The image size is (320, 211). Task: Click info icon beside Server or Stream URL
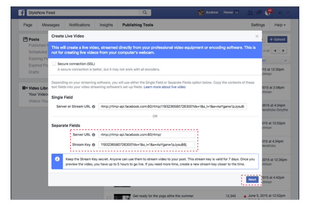[94, 107]
